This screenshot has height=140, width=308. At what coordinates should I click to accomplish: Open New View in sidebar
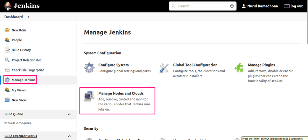[x=19, y=100]
